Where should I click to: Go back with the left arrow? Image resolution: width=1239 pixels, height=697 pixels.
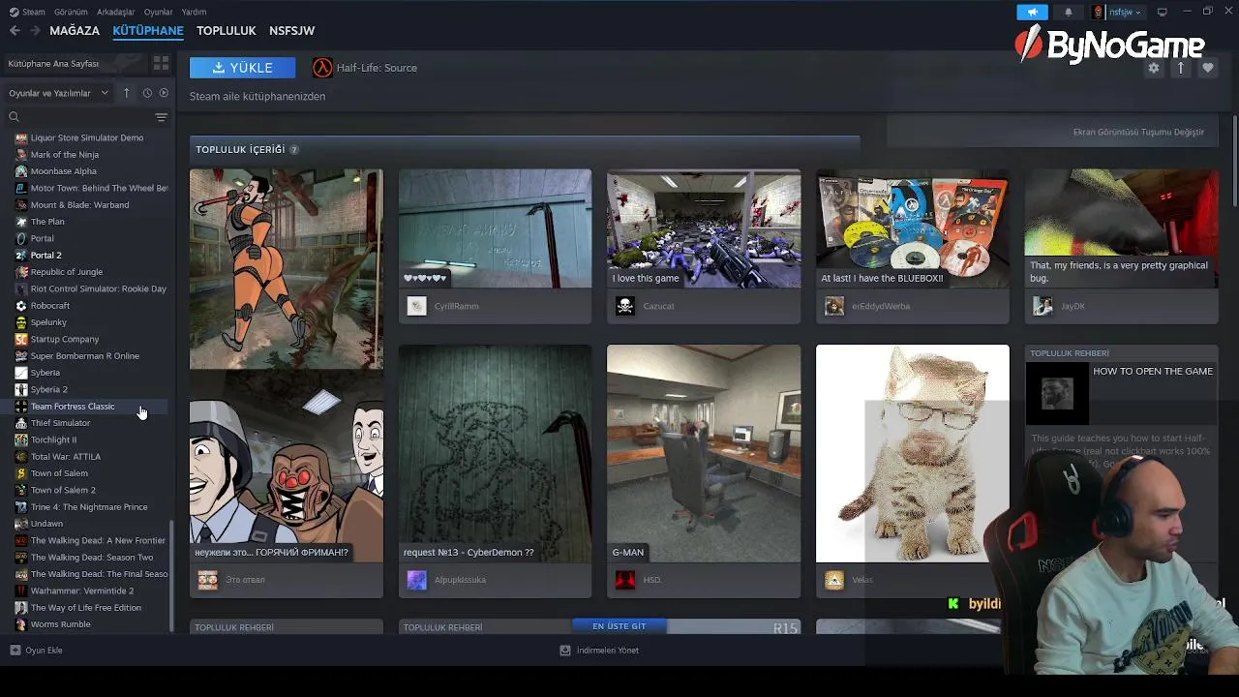[15, 31]
